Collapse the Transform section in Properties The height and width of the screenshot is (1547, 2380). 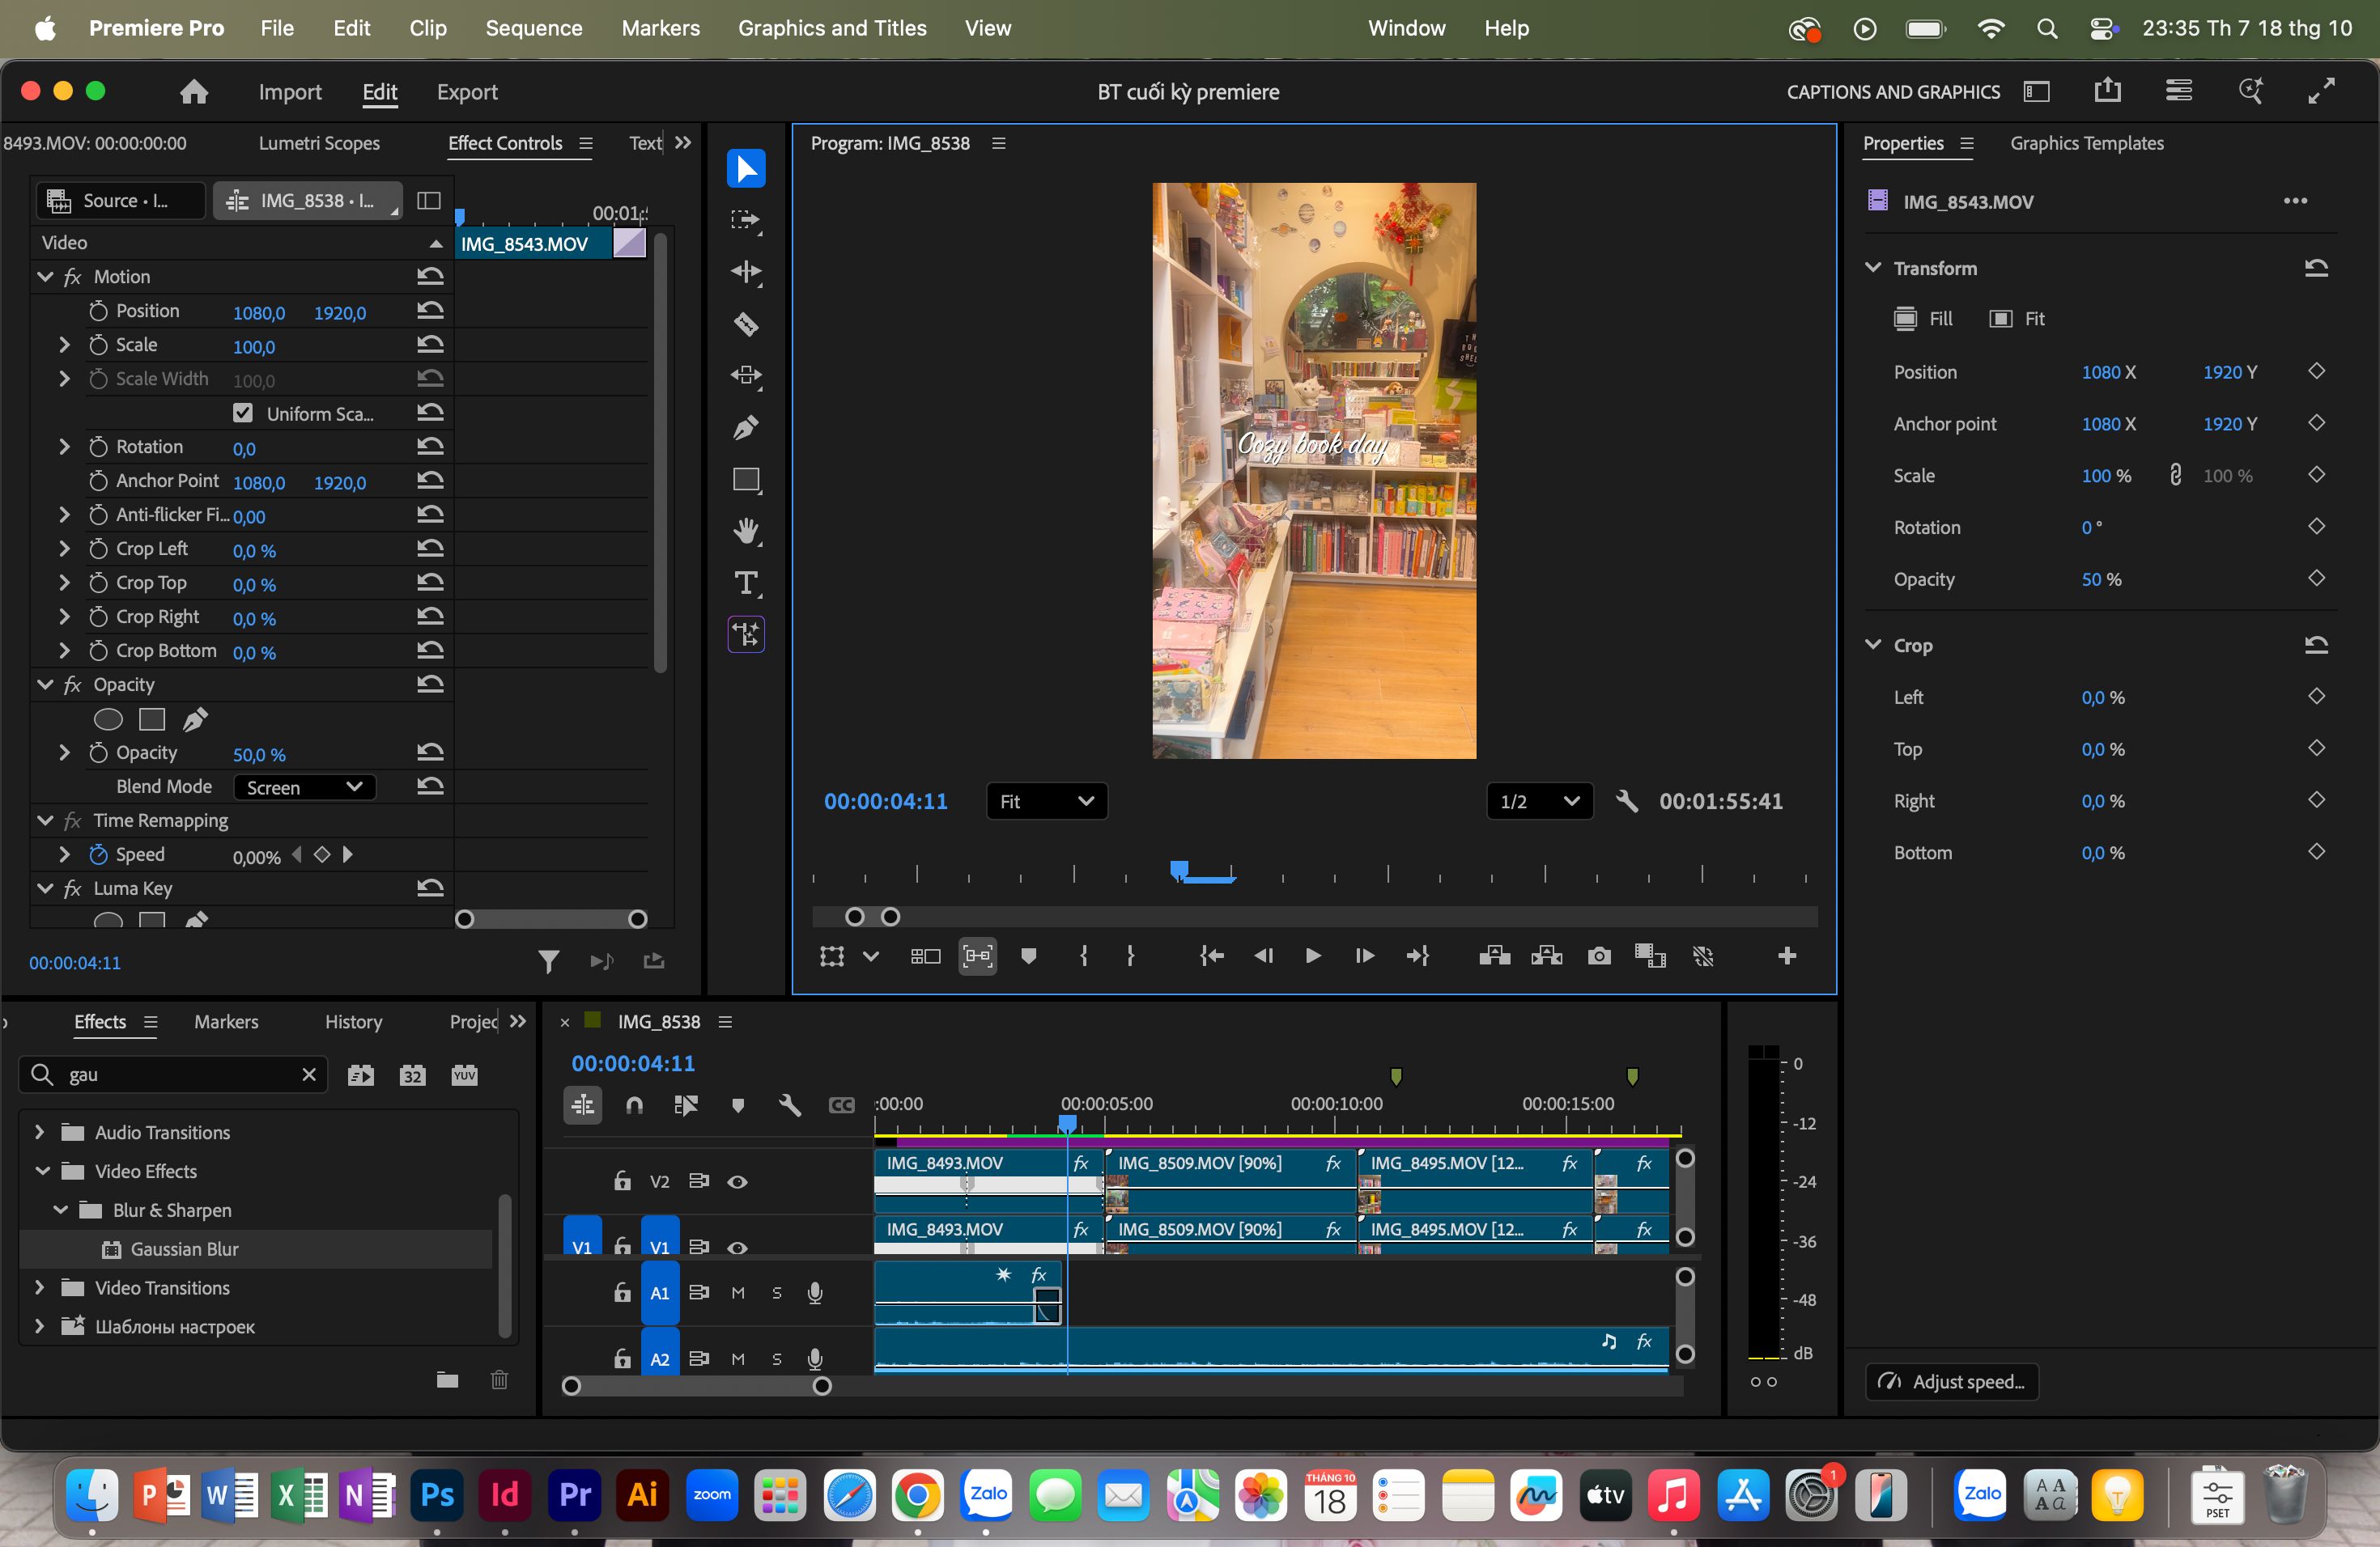(1873, 267)
